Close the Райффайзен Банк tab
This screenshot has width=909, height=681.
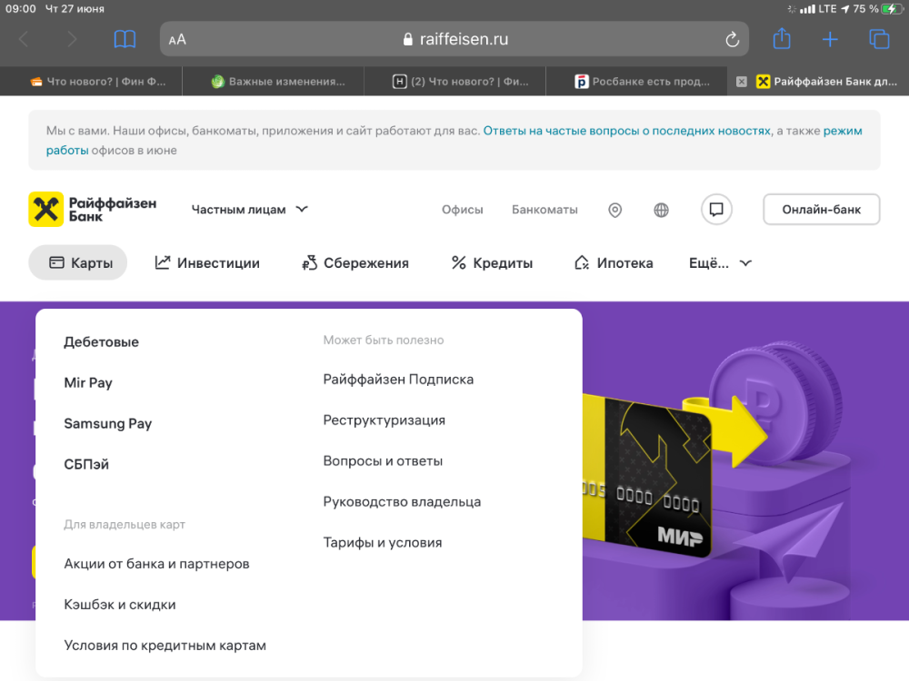[741, 81]
